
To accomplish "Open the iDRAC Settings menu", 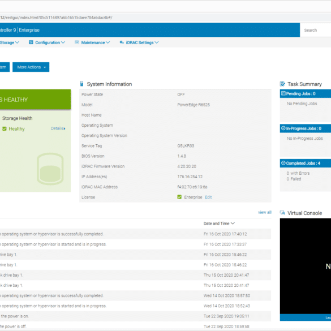I will coord(139,42).
